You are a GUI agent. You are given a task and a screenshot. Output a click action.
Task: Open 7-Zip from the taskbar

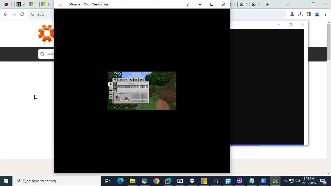click(x=180, y=181)
